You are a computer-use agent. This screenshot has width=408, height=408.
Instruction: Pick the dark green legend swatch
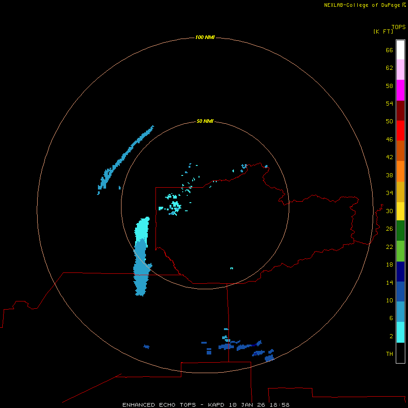pyautogui.click(x=400, y=231)
